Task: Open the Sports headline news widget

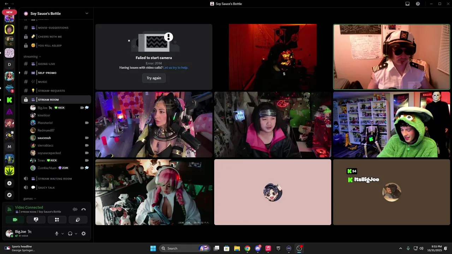Action: click(20, 248)
